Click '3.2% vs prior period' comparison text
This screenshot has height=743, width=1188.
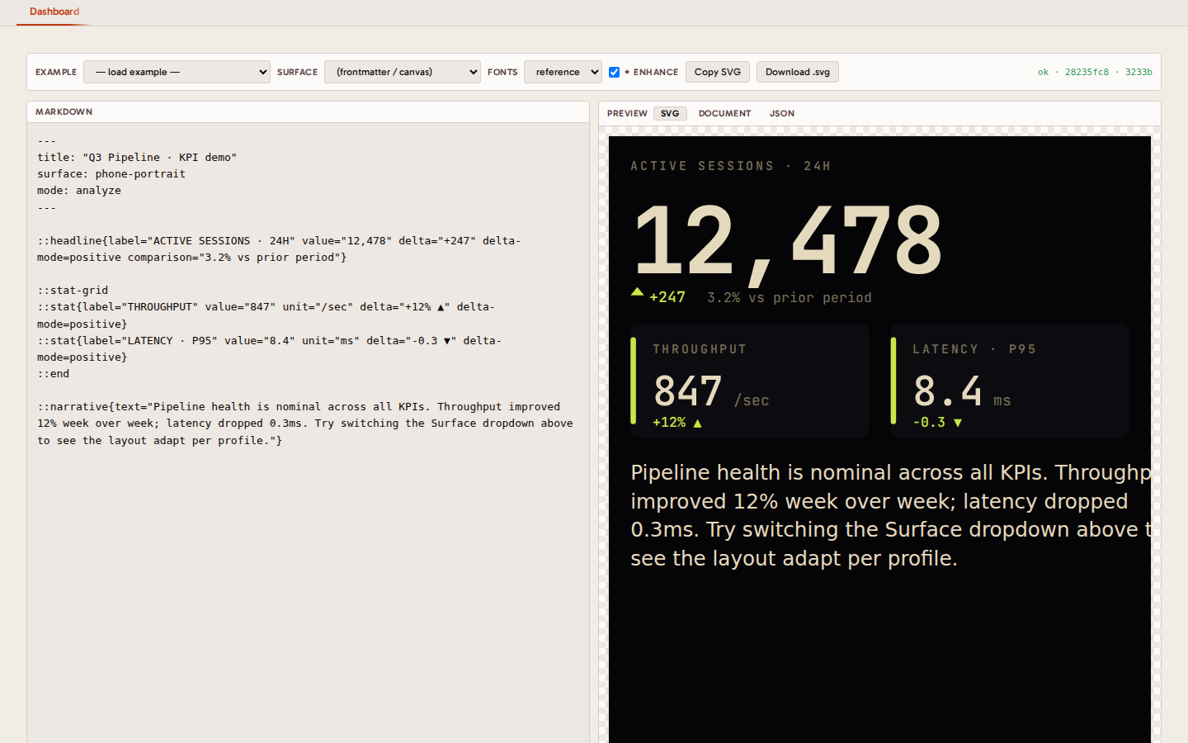point(790,297)
